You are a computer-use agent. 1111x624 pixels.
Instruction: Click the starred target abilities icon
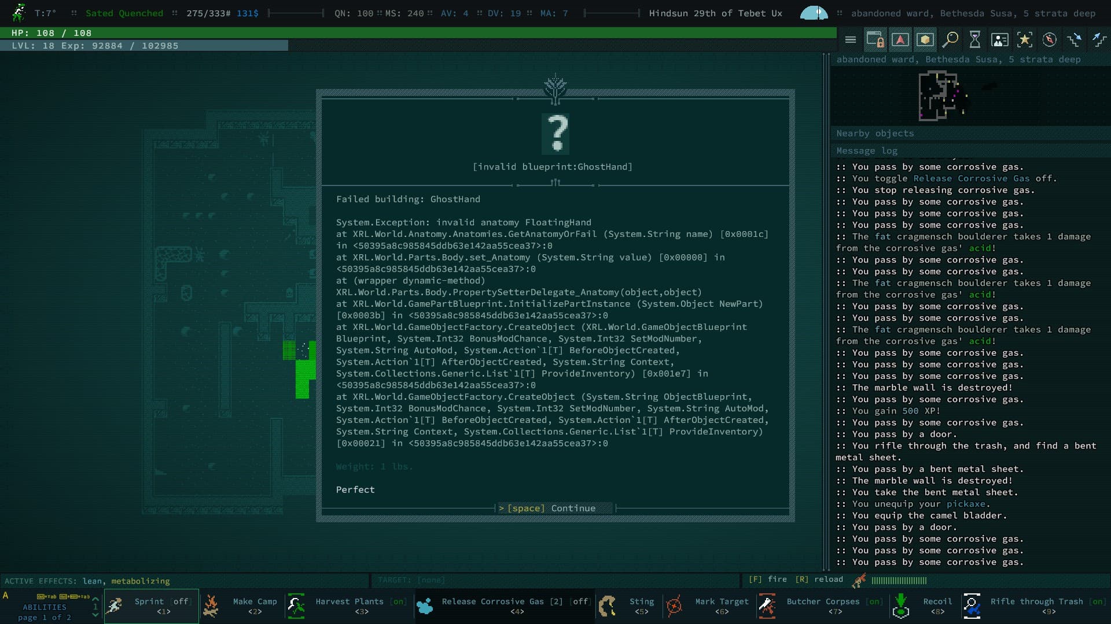pos(1024,40)
